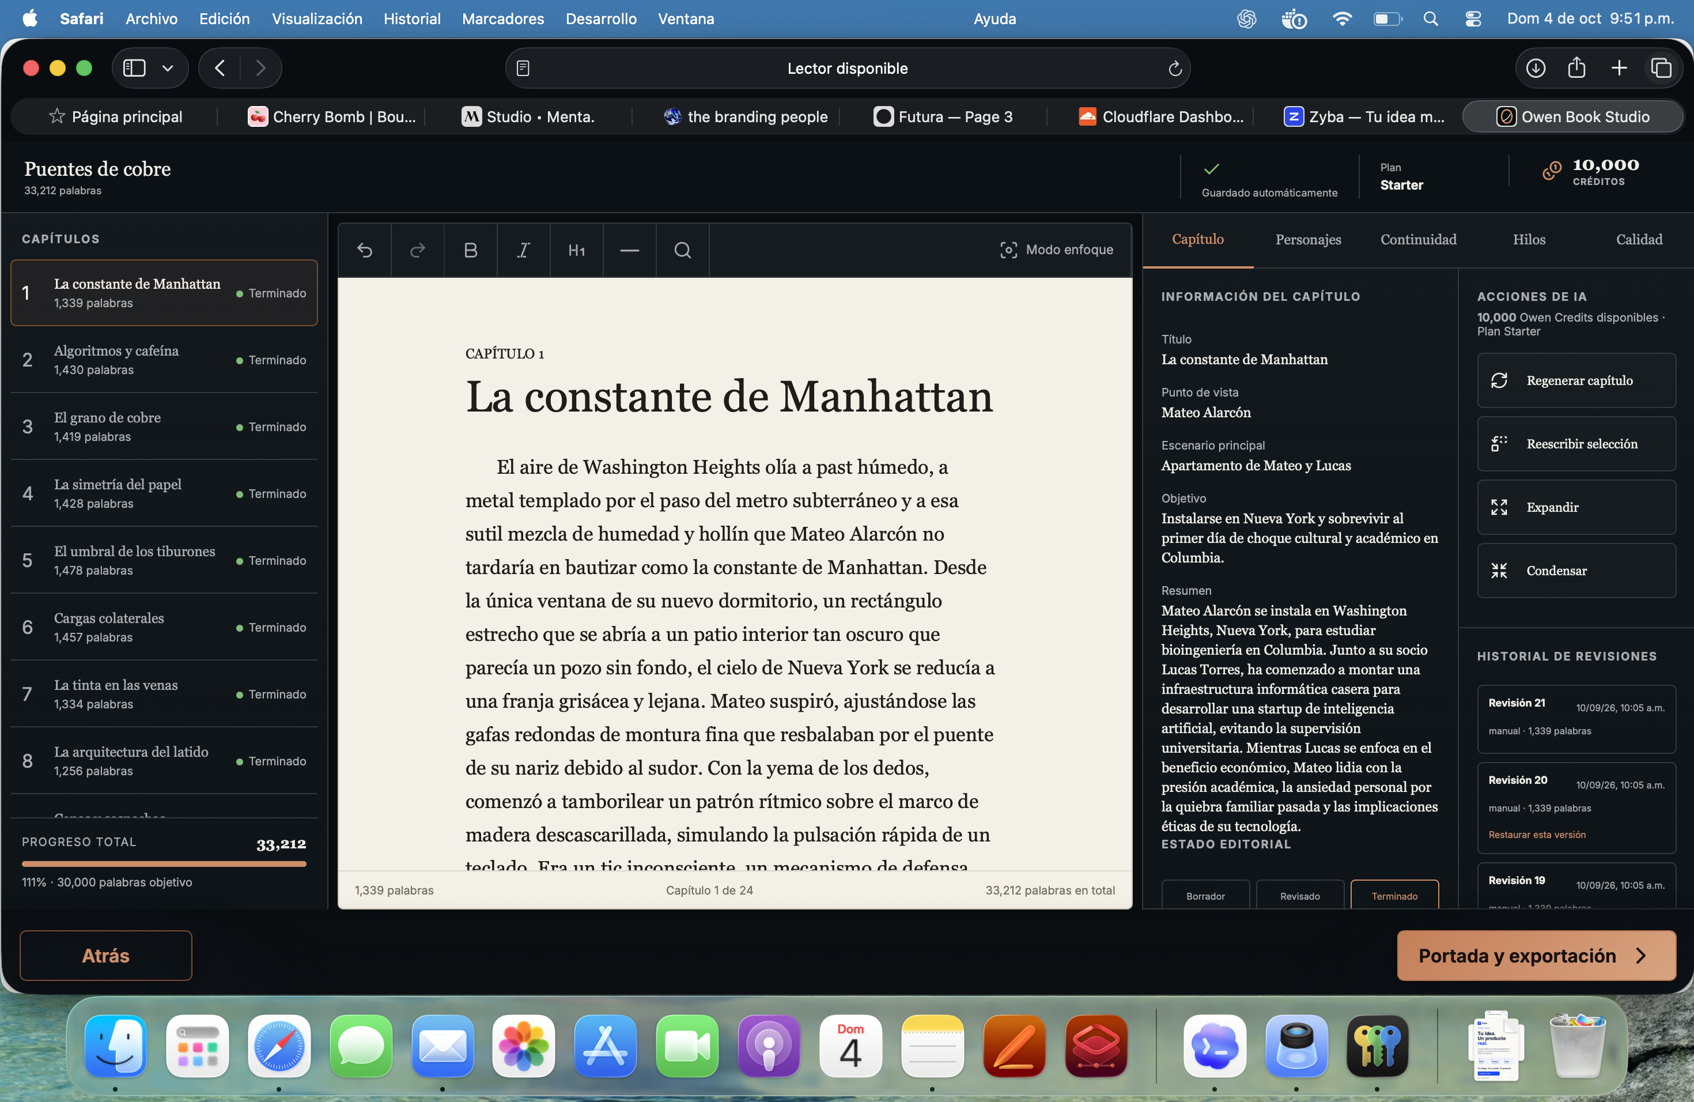This screenshot has width=1694, height=1102.
Task: Click the Owen credits coin icon
Action: (x=1552, y=171)
